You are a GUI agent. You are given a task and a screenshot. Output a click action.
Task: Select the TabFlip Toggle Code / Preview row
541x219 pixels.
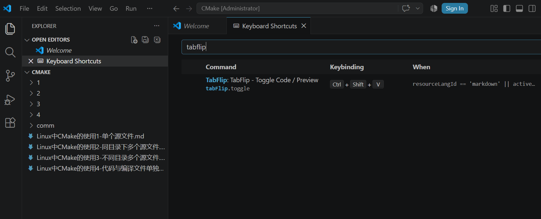(361, 84)
